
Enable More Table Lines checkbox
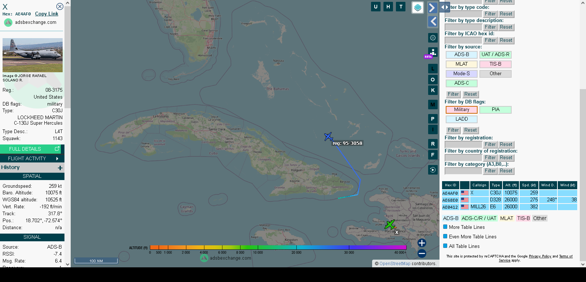click(445, 227)
